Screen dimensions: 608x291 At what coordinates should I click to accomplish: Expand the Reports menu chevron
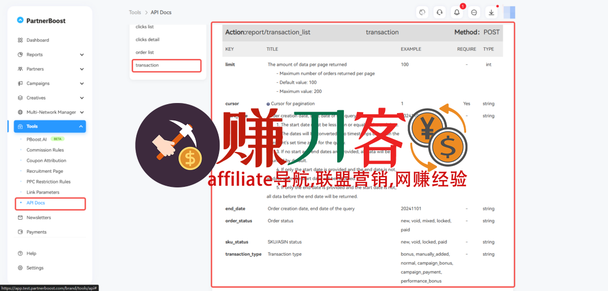(82, 55)
